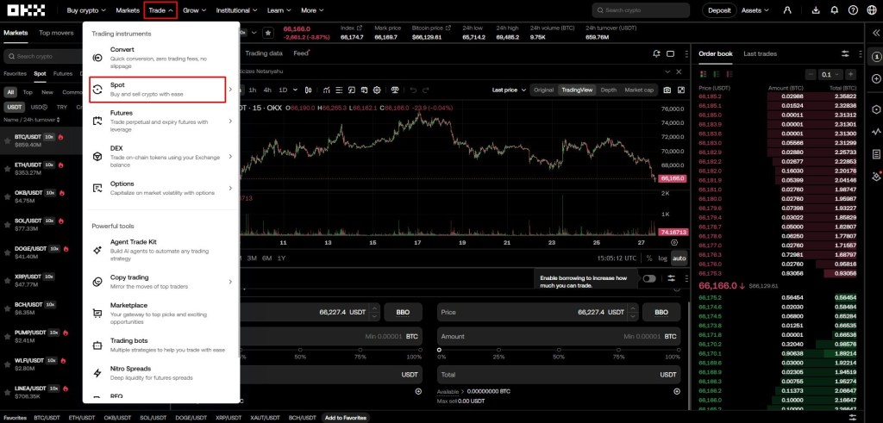The image size is (883, 423).
Task: Show buy-only order book view
Action: click(x=715, y=74)
